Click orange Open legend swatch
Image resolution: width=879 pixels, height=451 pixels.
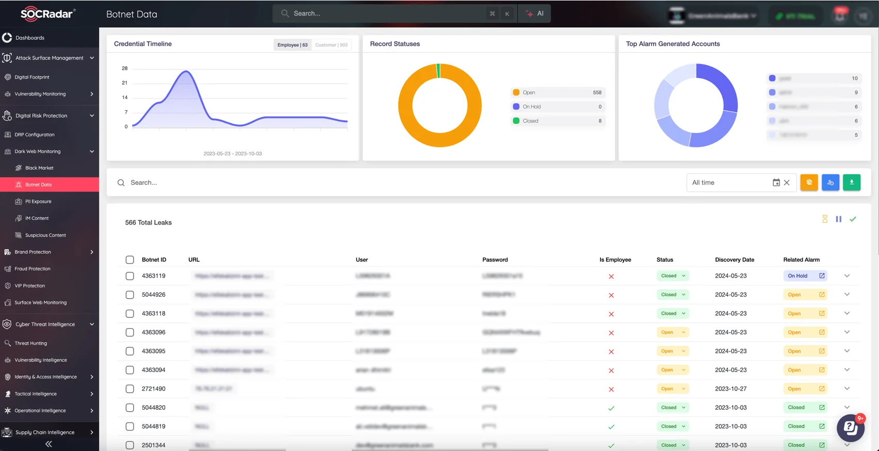click(x=516, y=92)
